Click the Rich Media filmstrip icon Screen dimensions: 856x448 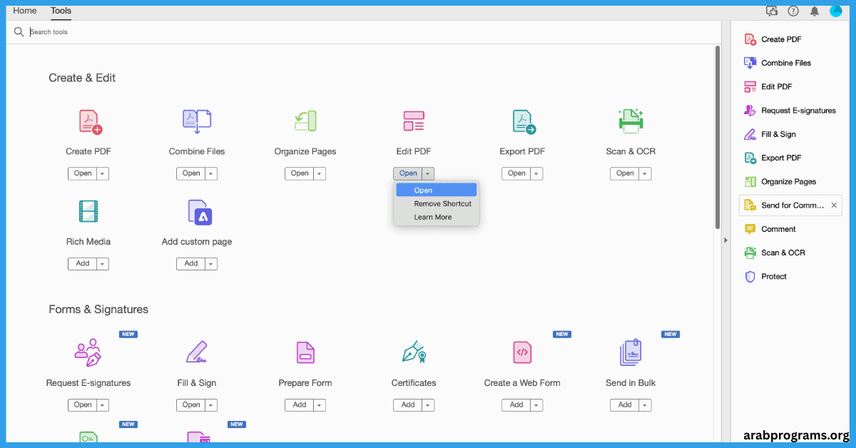[88, 212]
